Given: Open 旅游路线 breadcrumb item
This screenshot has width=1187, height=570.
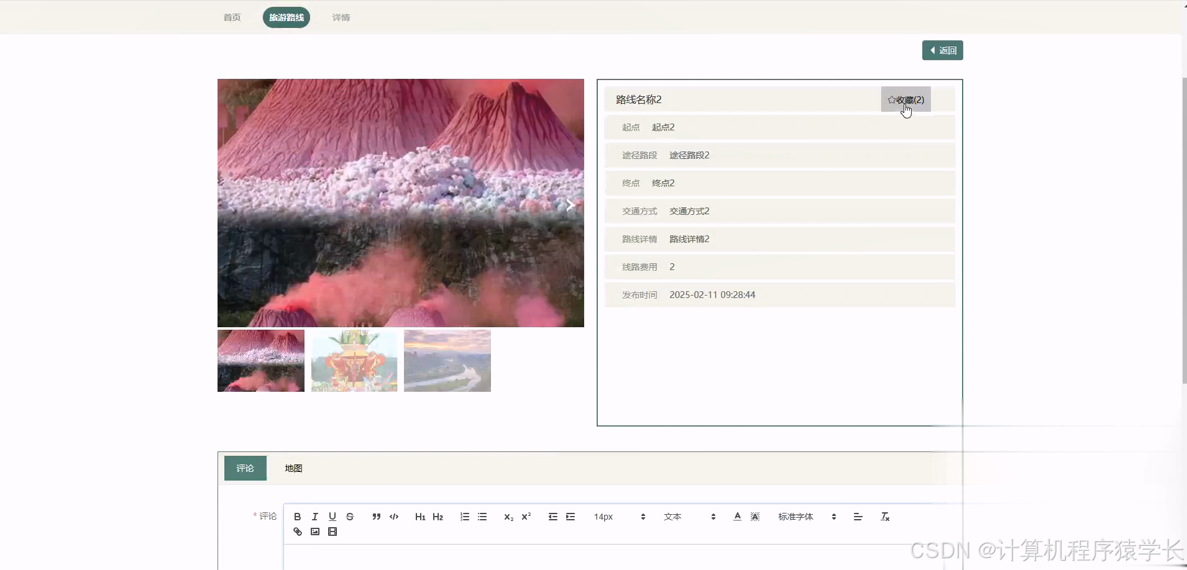Looking at the screenshot, I should click(x=286, y=17).
